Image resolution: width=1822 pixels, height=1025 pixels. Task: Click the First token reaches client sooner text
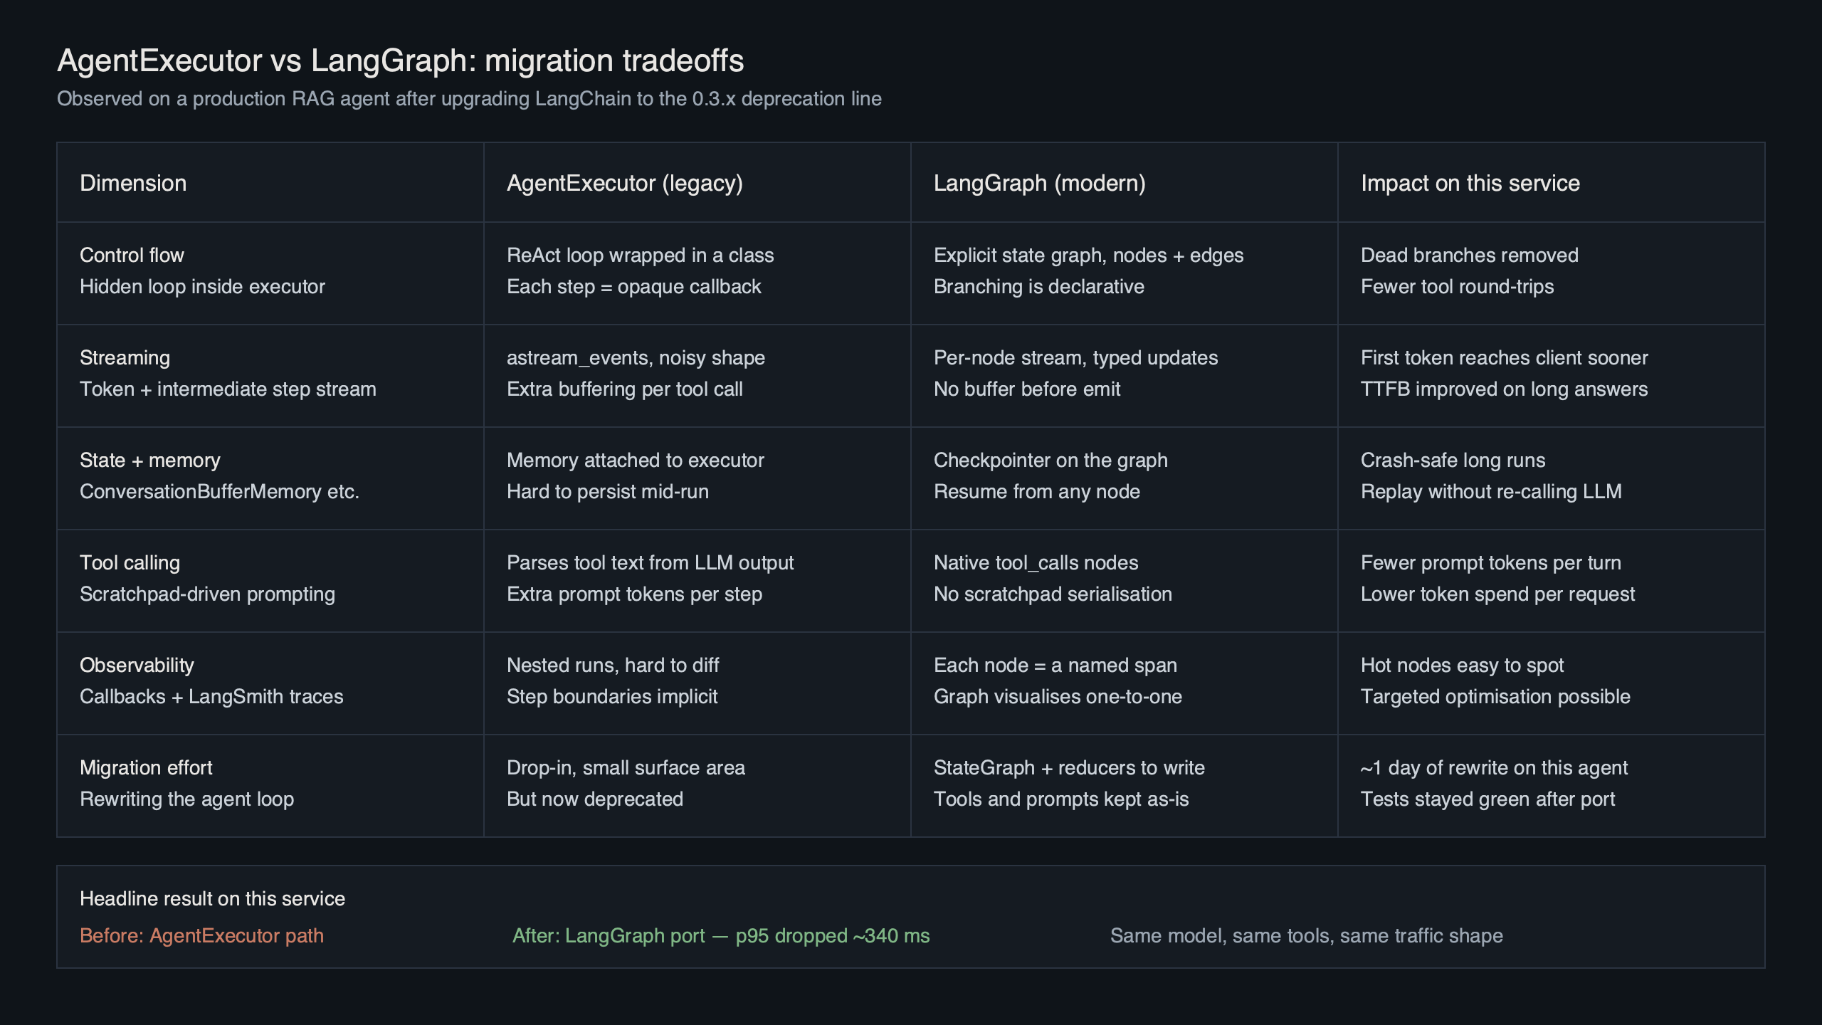1504,358
